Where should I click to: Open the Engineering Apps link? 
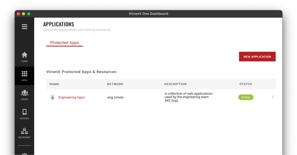(x=71, y=97)
